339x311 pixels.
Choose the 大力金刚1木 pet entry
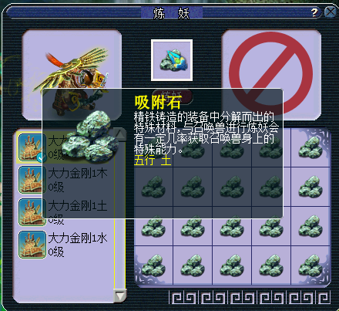tap(65, 180)
